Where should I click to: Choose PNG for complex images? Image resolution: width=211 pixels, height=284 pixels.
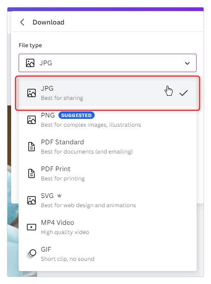point(108,120)
